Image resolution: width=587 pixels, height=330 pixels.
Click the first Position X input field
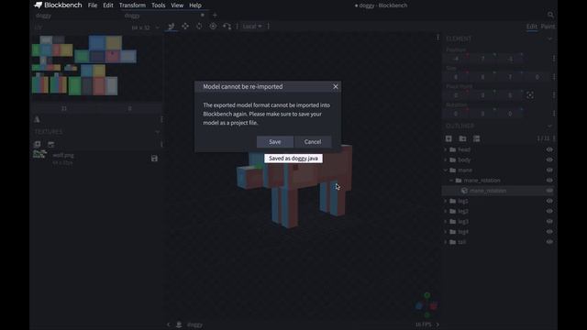pos(456,59)
